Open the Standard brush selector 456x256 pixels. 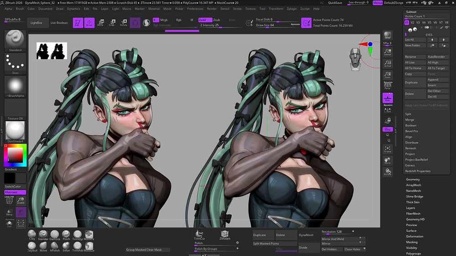point(15,41)
